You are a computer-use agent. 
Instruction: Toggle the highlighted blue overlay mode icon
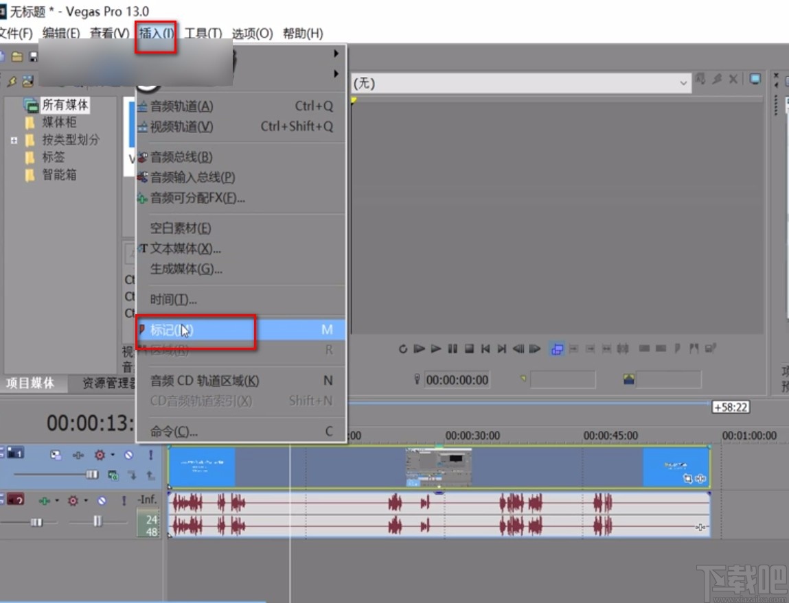click(x=557, y=348)
